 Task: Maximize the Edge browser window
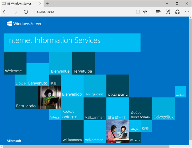point(177,3)
